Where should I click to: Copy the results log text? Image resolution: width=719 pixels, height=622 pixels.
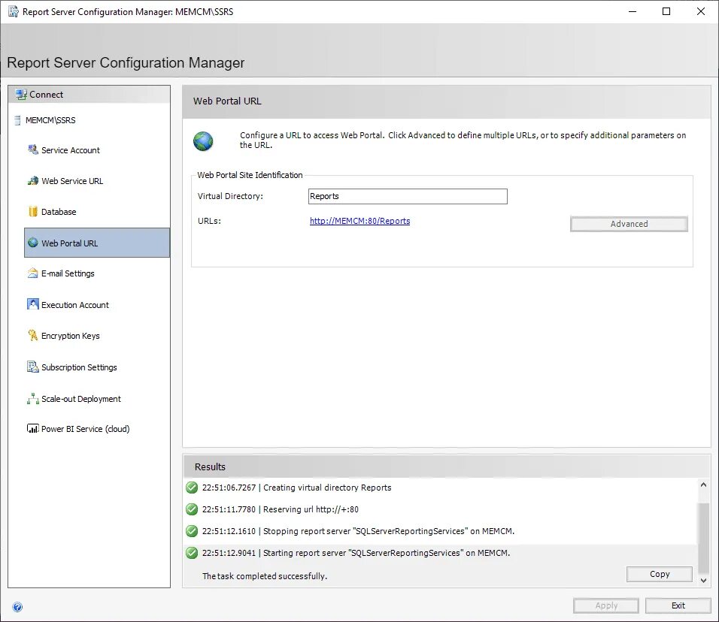659,574
